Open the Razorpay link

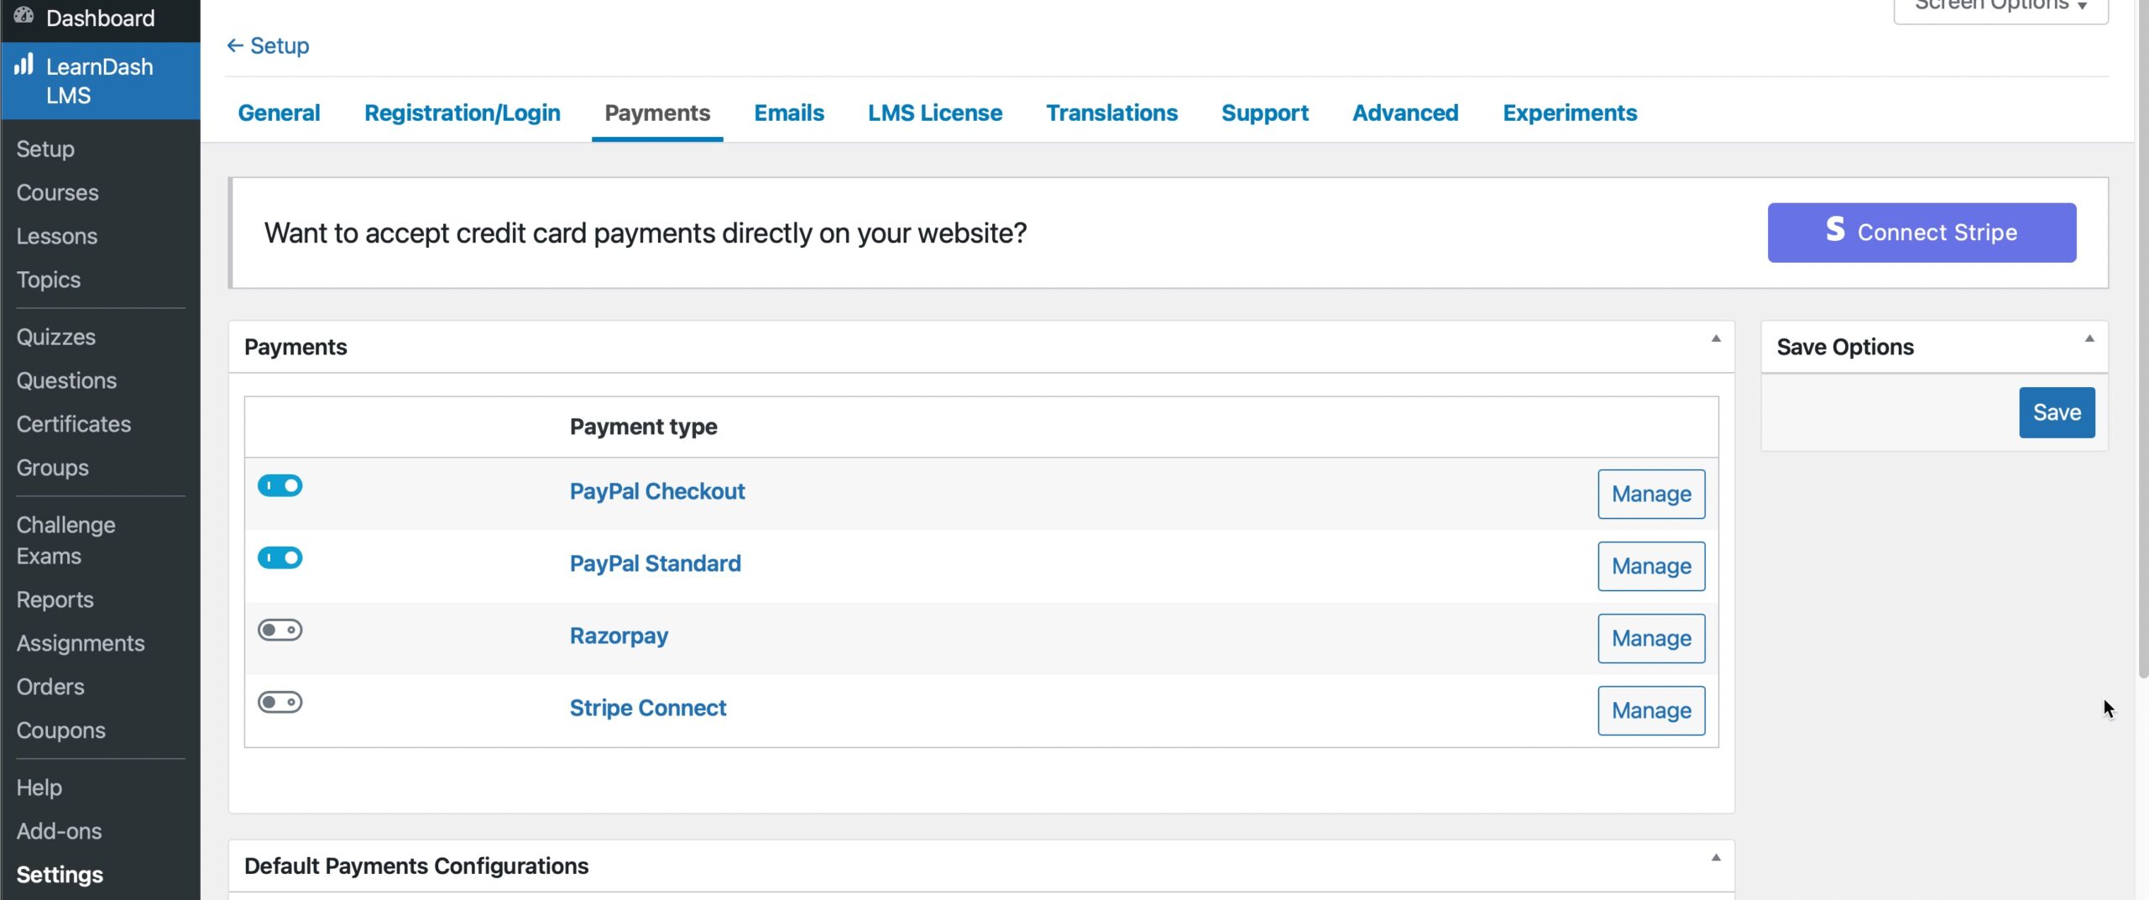[619, 636]
